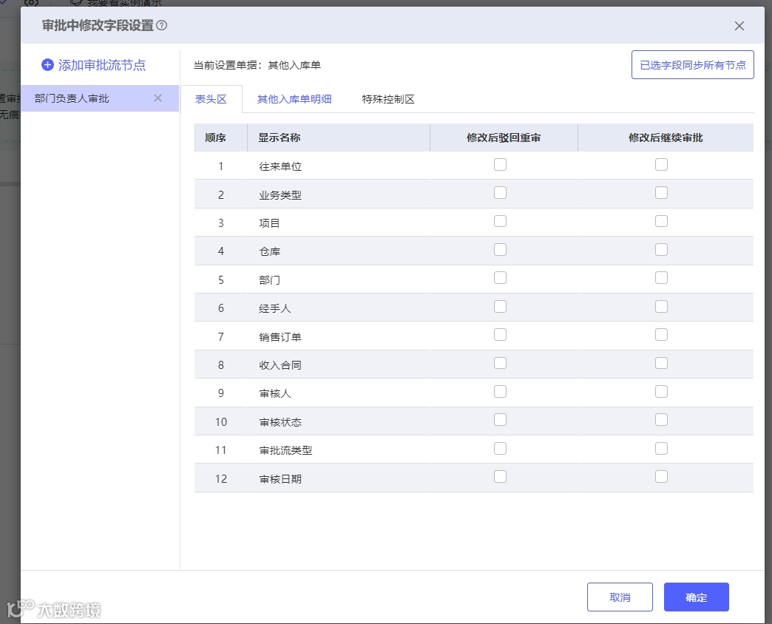This screenshot has height=624, width=772.
Task: Click the help icon beside 审批中修改字段设置
Action: 161,25
